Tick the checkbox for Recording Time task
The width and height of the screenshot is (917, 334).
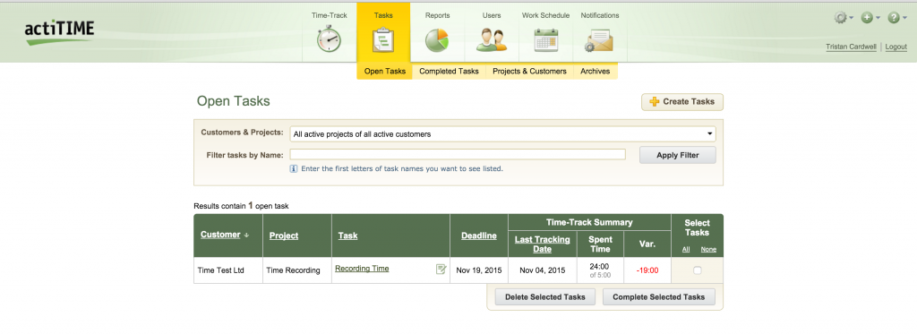coord(697,270)
